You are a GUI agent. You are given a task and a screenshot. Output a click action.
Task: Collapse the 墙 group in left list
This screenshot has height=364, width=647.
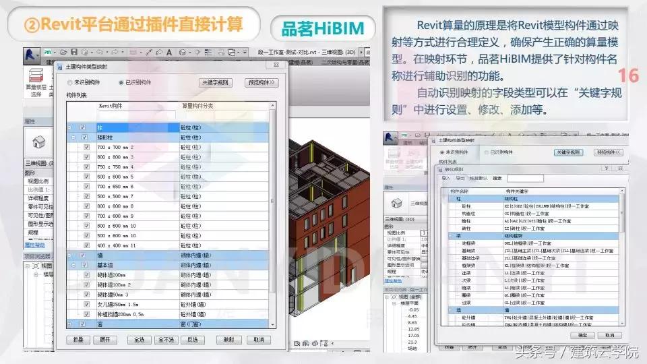[69, 255]
